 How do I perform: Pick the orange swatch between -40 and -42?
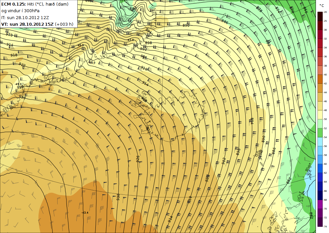[x=320, y=79]
